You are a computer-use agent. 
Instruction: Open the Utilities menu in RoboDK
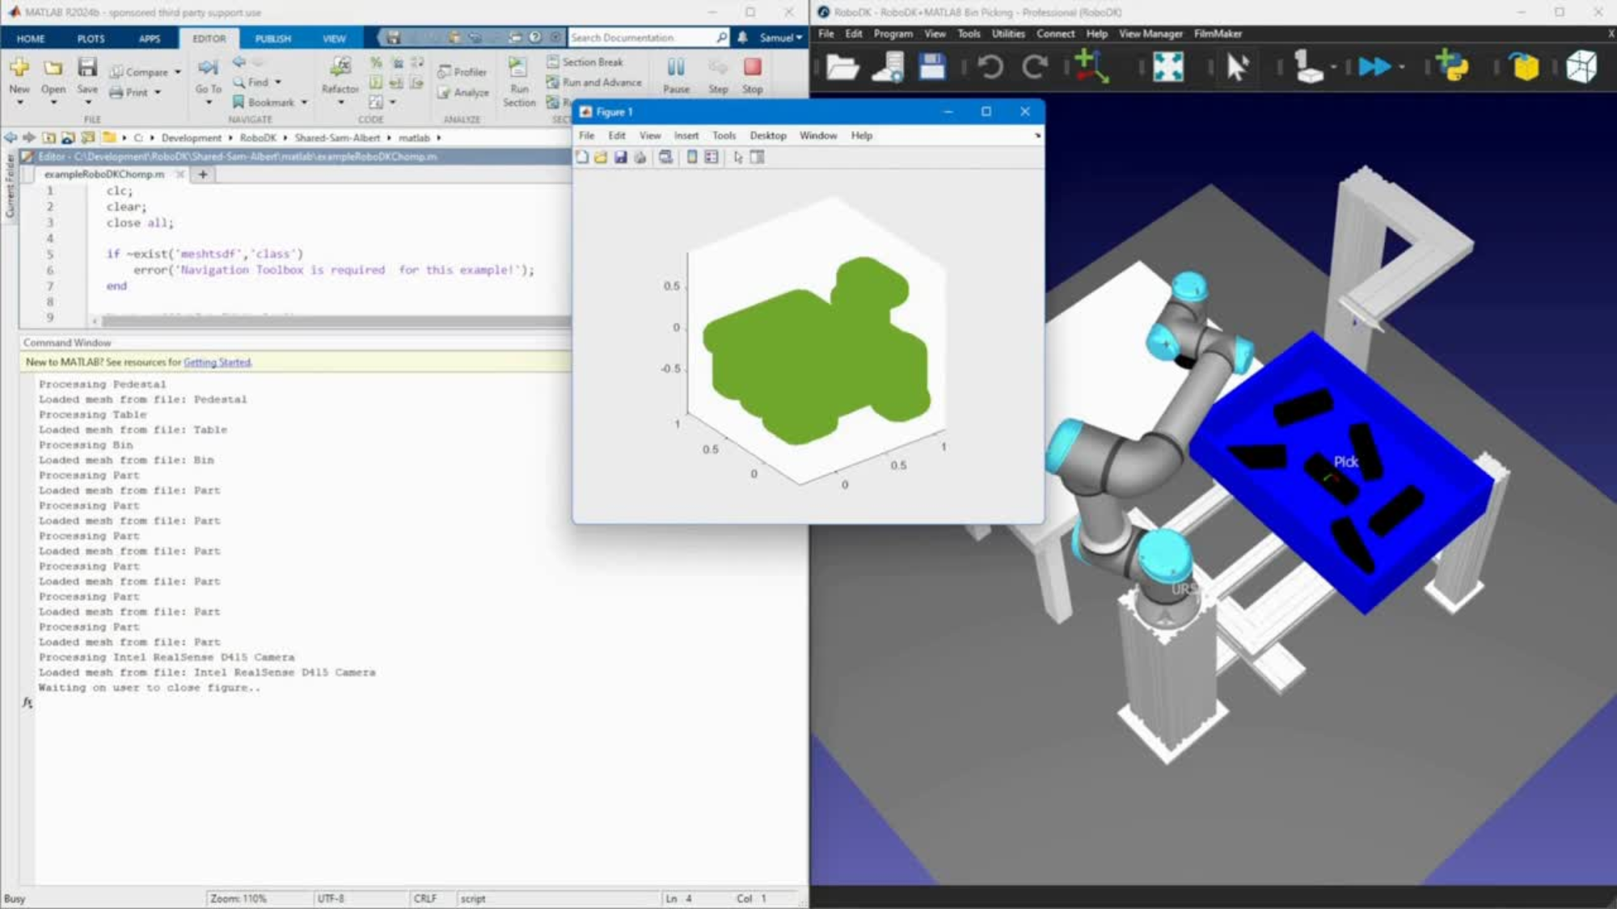click(1007, 34)
